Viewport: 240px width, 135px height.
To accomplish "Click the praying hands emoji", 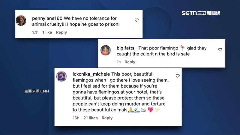I will click(x=130, y=110).
